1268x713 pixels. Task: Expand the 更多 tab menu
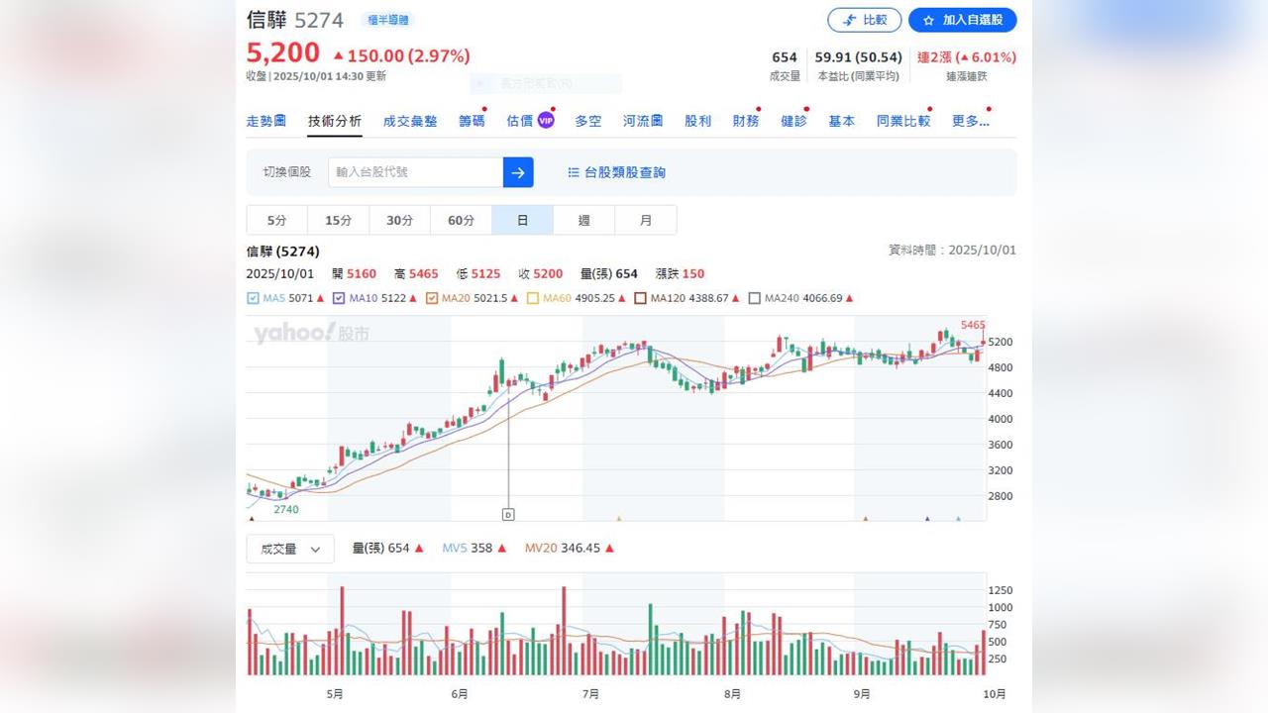[970, 121]
